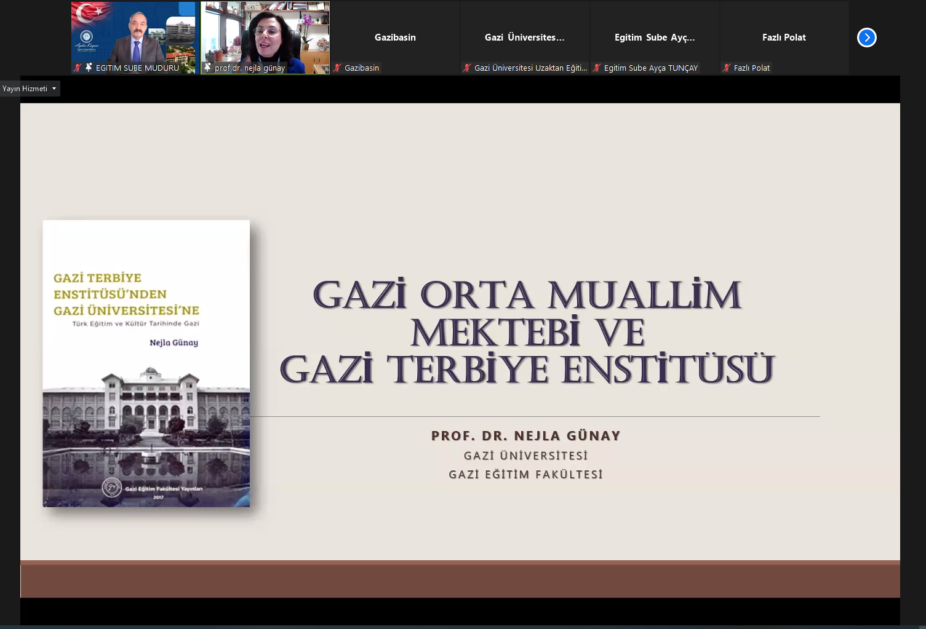926x629 pixels.
Task: Click the book cover image on the slide
Action: coord(146,363)
